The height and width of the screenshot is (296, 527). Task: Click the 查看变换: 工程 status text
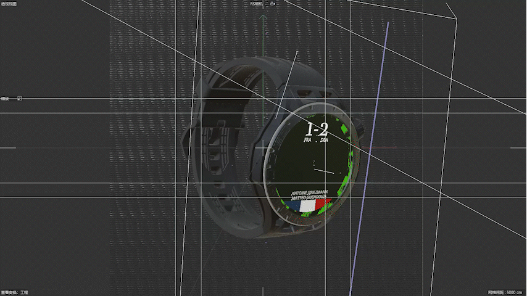14,293
